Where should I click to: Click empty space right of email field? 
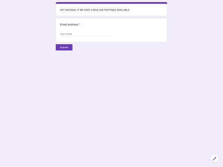pos(139,34)
